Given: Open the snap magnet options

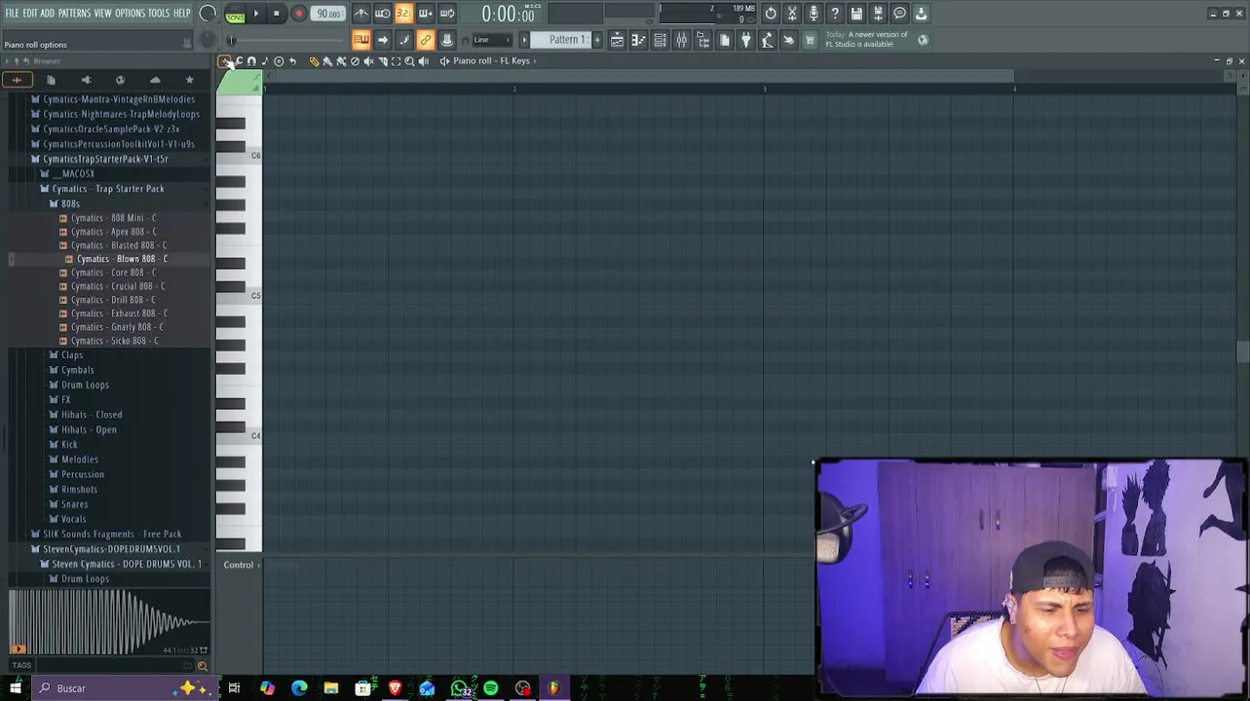Looking at the screenshot, I should click(251, 60).
